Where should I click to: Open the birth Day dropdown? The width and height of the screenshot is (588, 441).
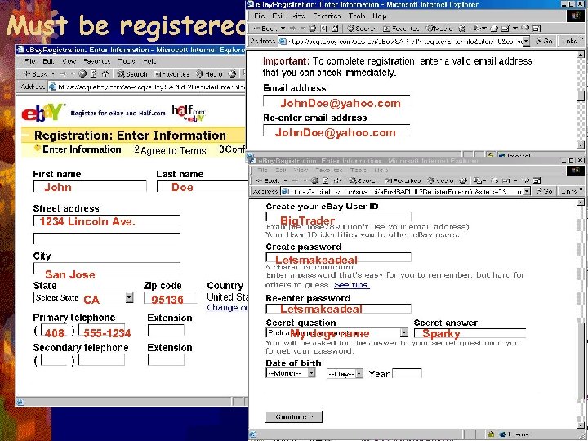345,374
